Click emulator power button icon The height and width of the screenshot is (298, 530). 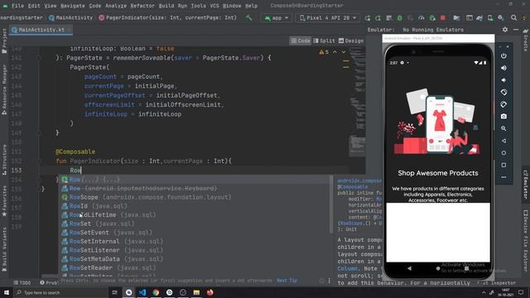click(503, 55)
